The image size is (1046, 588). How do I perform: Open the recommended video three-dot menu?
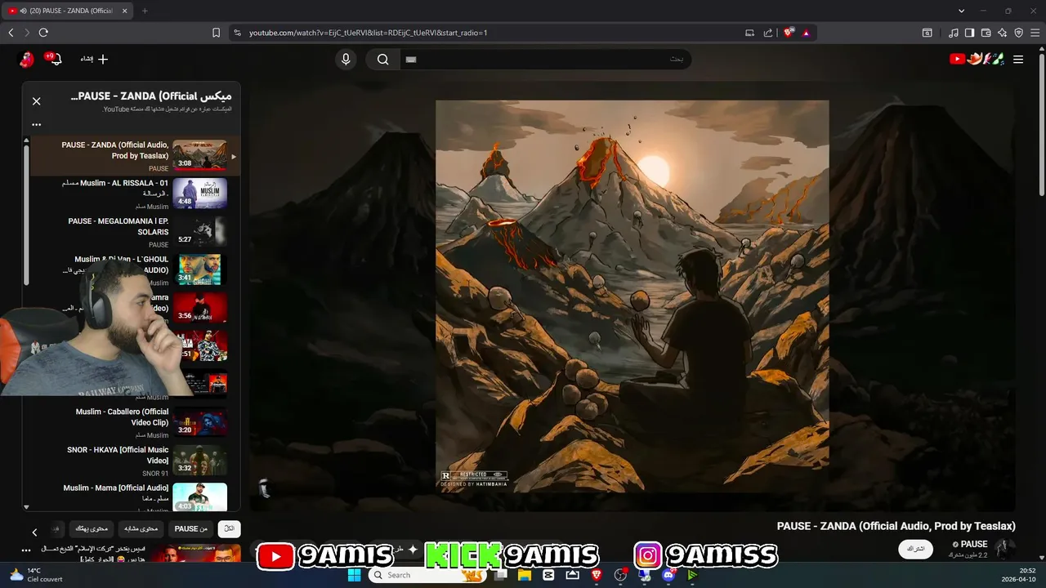[x=26, y=550]
